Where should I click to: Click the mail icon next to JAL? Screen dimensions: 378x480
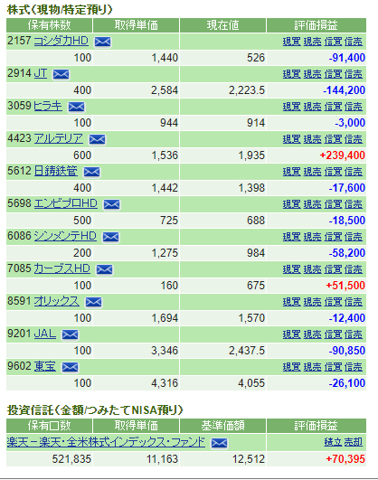[x=71, y=334]
